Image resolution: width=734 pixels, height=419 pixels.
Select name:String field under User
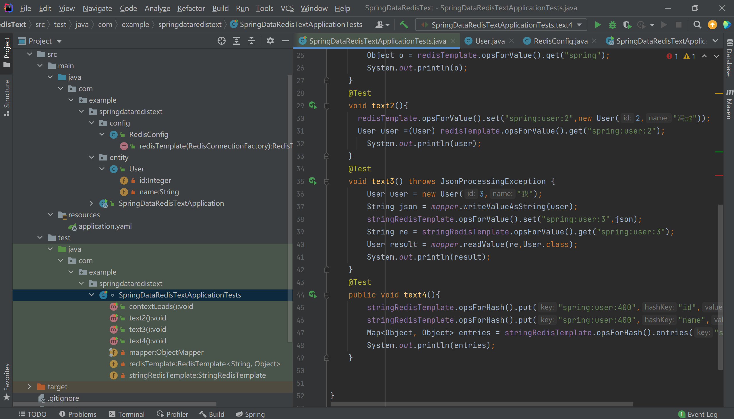coord(159,192)
